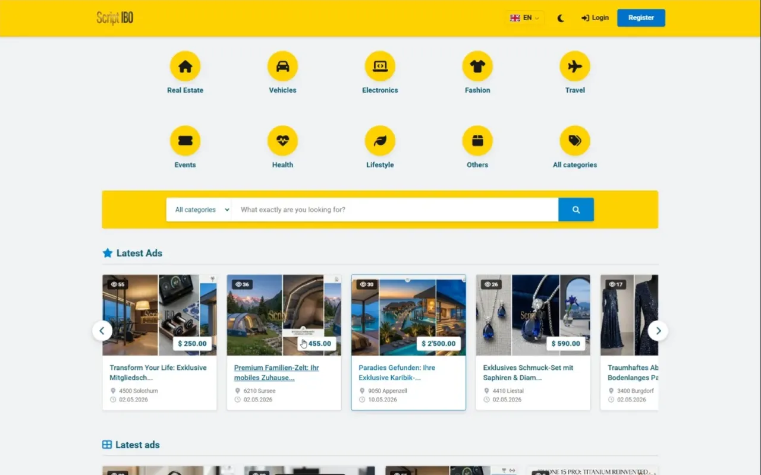
Task: Toggle dark mode with the moon icon
Action: click(x=561, y=18)
